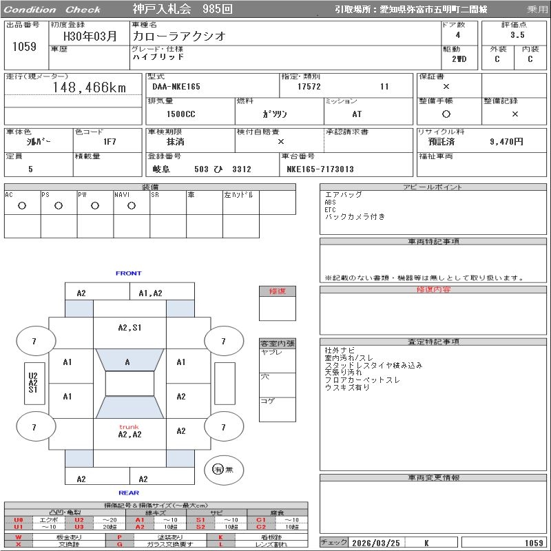Toggle the NAVI equipment circle mark
The height and width of the screenshot is (551, 551).
(x=131, y=206)
